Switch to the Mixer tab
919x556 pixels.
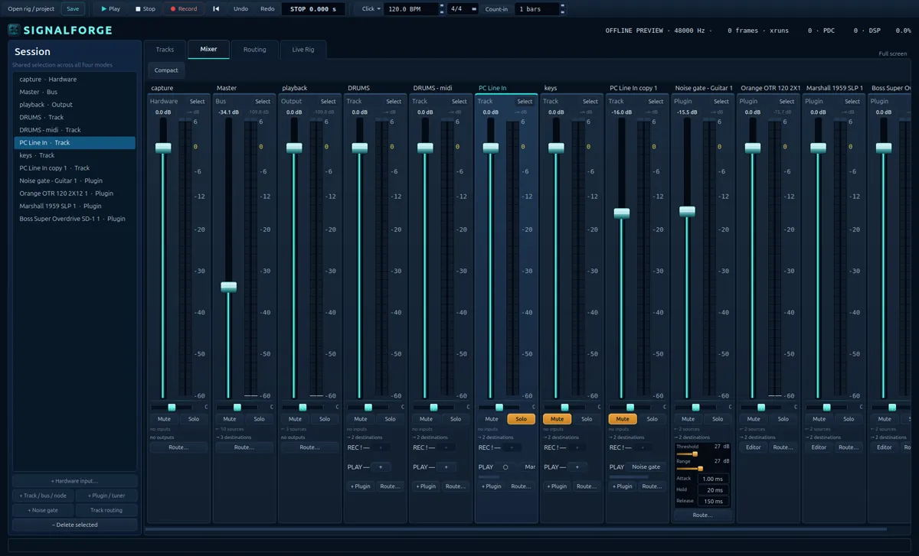point(208,50)
